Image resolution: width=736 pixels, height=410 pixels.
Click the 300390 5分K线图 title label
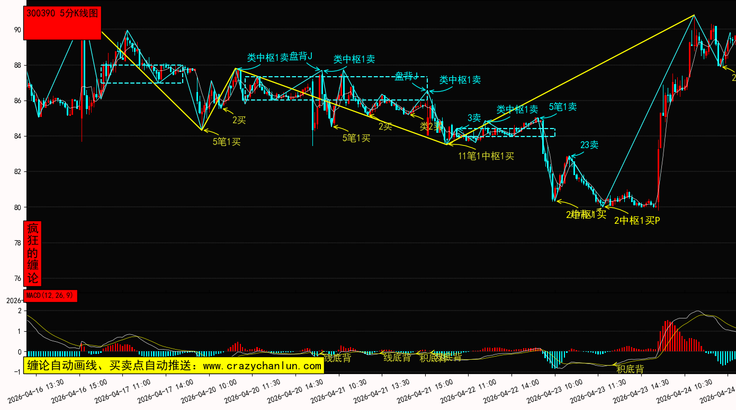pyautogui.click(x=62, y=14)
